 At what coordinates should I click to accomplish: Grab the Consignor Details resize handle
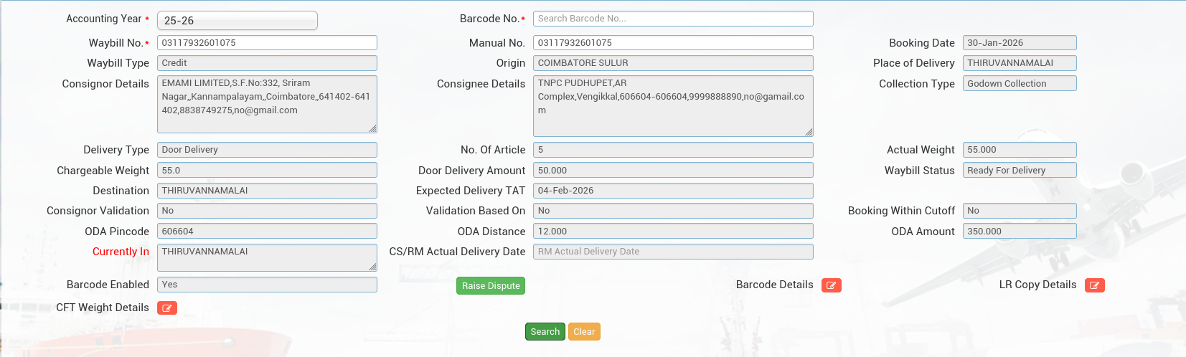point(373,129)
